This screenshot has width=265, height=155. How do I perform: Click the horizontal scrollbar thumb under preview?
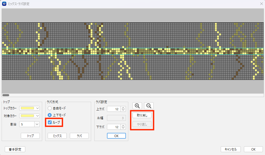click(6, 95)
